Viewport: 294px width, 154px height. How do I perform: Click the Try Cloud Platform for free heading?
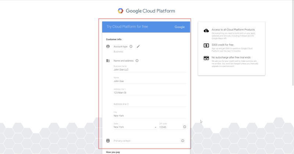click(127, 26)
